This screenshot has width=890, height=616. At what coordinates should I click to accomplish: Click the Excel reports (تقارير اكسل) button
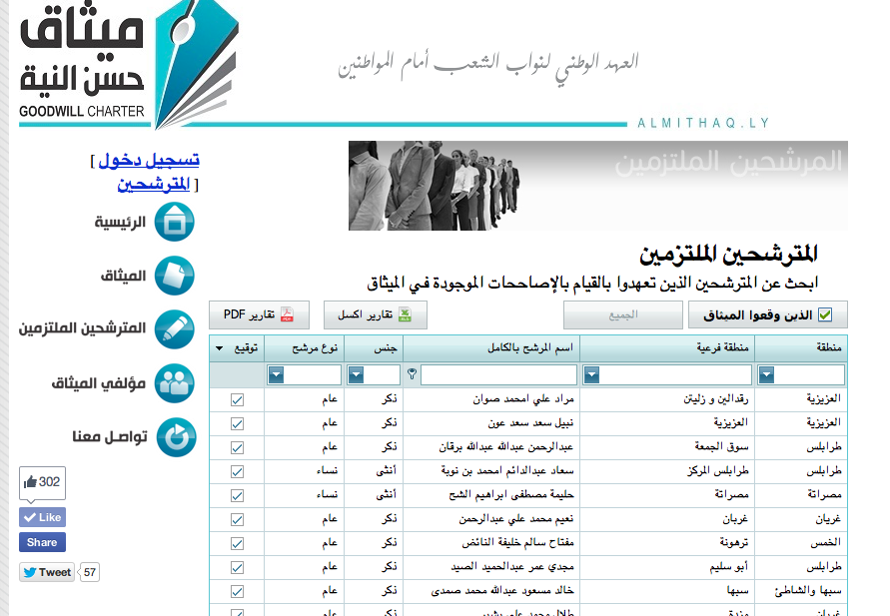click(x=375, y=315)
